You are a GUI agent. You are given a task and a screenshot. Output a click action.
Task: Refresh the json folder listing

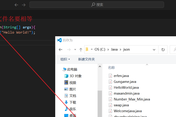pos(163,49)
